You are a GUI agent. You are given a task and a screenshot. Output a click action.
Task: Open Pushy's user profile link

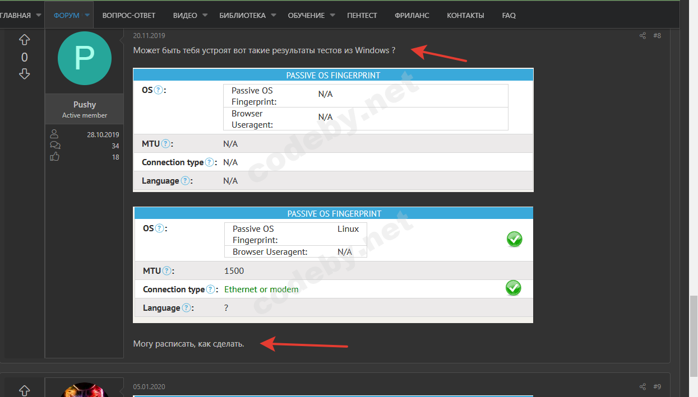tap(85, 105)
